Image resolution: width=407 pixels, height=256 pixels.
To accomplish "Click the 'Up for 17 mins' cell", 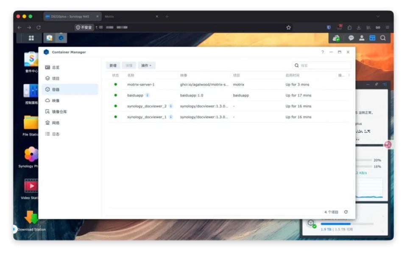I will coord(298,95).
